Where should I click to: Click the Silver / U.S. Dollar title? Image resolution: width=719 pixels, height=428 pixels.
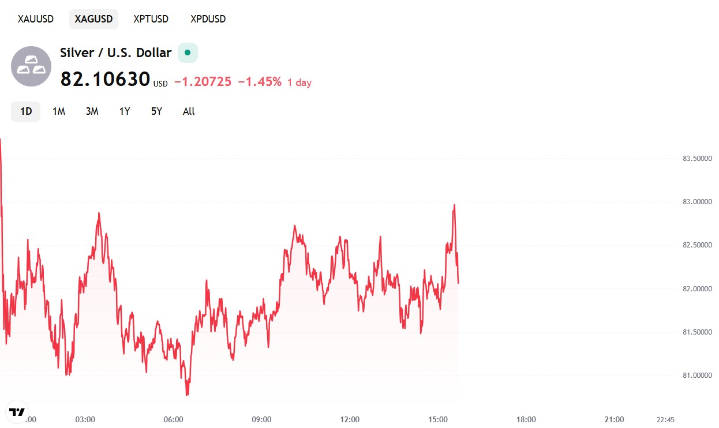click(115, 52)
